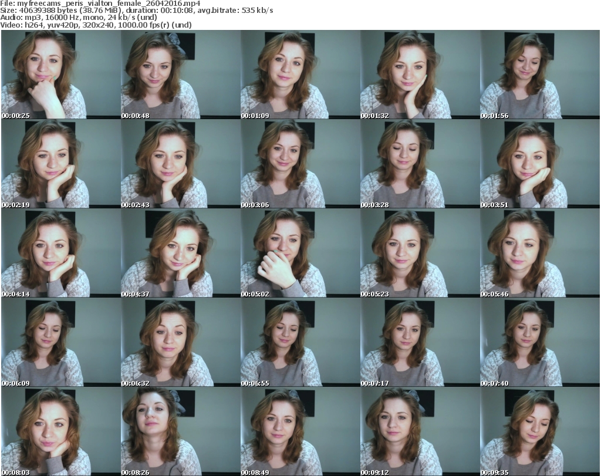Select the thumbnail frame at 00:08:03
The image size is (601, 476).
[61, 431]
